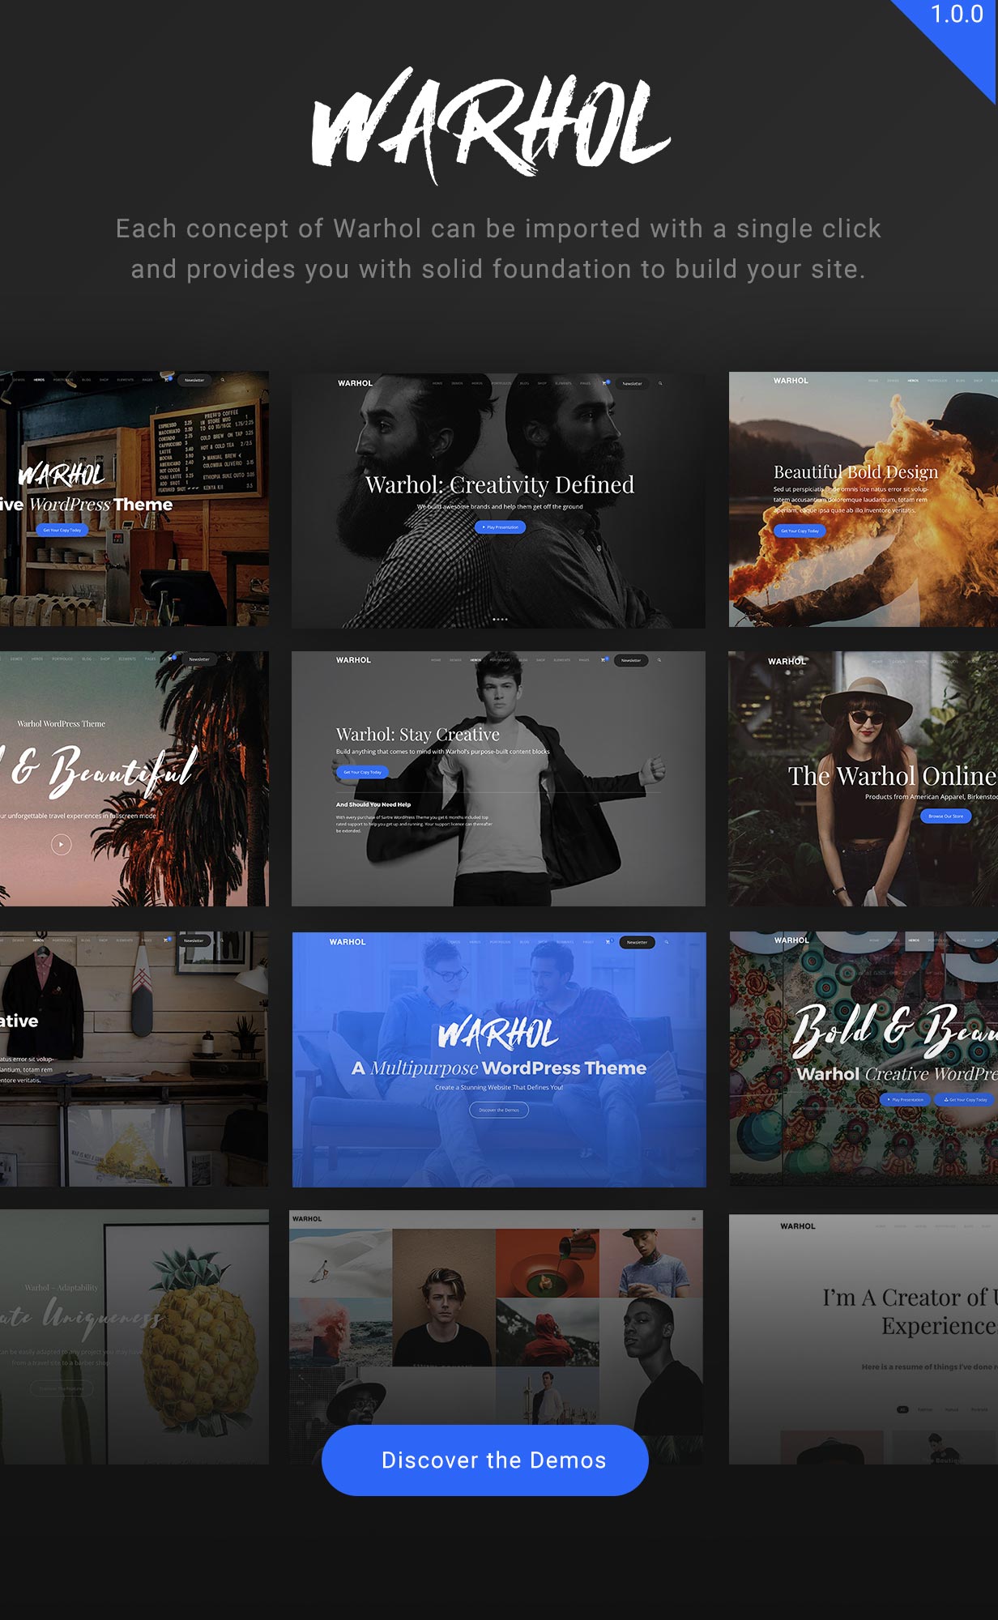This screenshot has width=998, height=1620.
Task: Click the WARHOL logo in Beautiful Bold Design demo
Action: pos(791,381)
